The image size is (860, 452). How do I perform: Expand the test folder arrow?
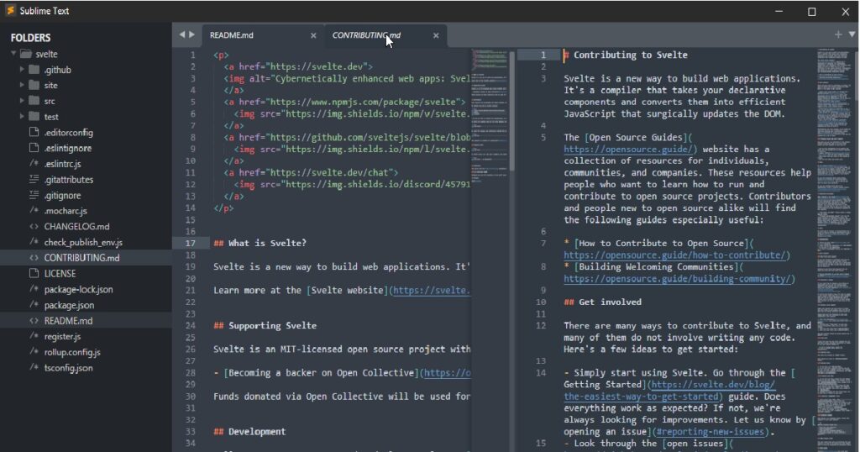[22, 116]
